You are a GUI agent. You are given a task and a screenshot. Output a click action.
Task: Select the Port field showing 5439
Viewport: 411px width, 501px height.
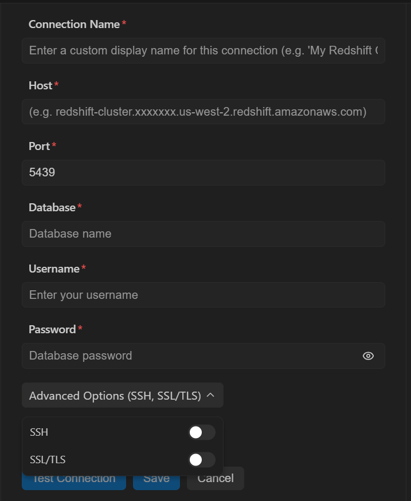(203, 172)
